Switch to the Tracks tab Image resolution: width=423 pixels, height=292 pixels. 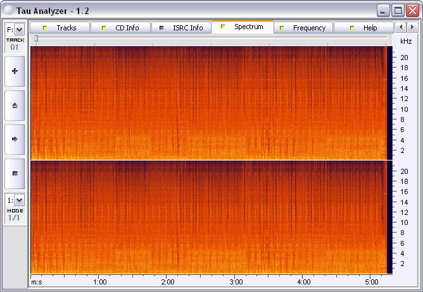[x=60, y=28]
